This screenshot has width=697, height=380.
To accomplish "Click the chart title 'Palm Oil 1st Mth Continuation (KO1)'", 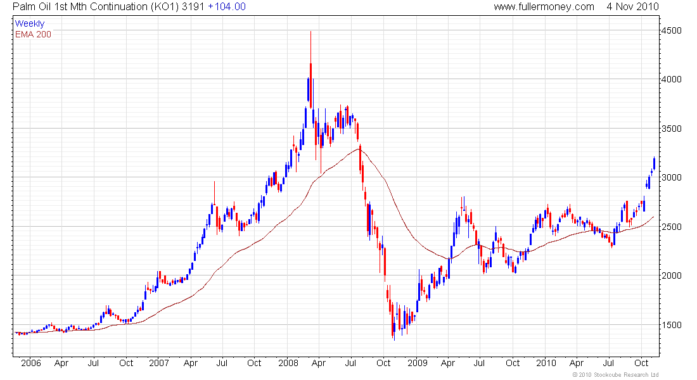I will (96, 7).
